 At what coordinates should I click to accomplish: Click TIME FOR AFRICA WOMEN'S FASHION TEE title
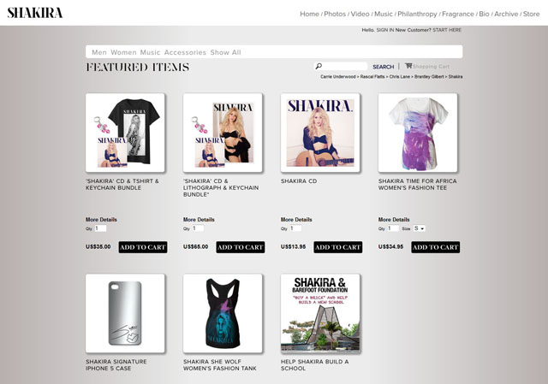(x=417, y=185)
